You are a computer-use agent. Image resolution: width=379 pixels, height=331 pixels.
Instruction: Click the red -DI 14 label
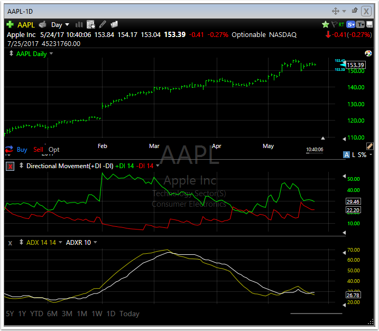tap(145, 166)
